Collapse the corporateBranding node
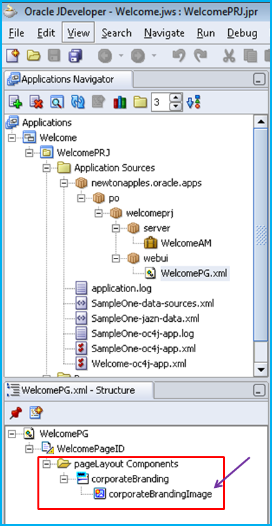Image resolution: width=272 pixels, height=526 pixels. pos(64,479)
